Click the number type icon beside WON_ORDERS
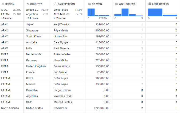 [116, 4]
